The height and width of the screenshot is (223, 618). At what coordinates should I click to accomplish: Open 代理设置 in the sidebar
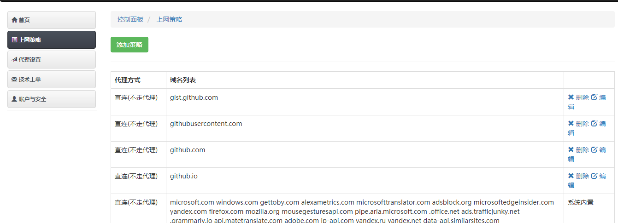click(x=52, y=60)
